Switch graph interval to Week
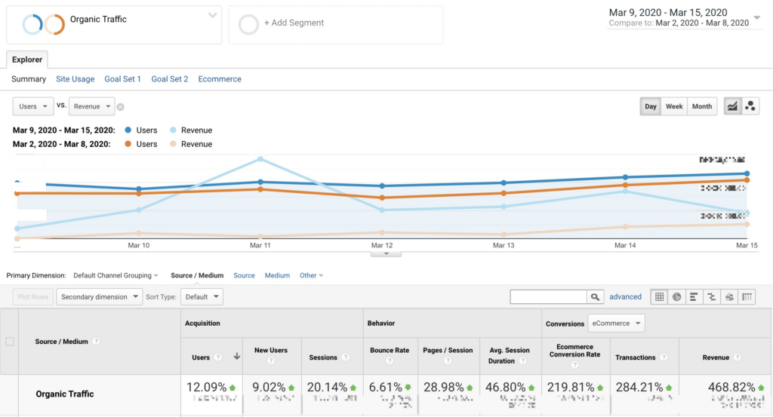The image size is (773, 417). pos(674,106)
